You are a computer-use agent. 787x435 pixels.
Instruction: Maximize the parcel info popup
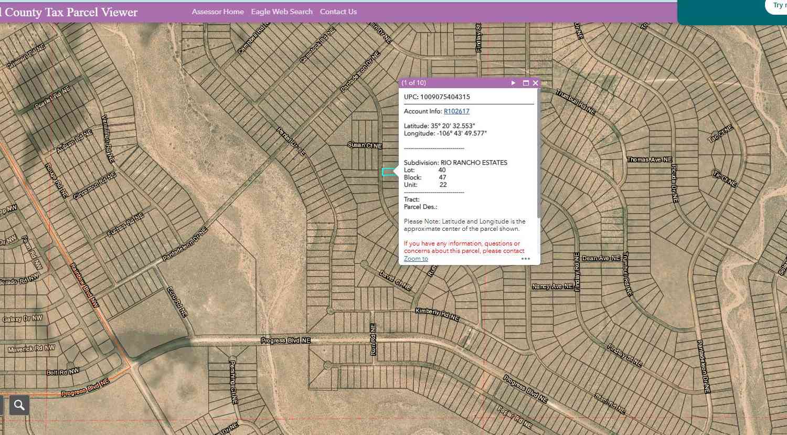(x=526, y=83)
